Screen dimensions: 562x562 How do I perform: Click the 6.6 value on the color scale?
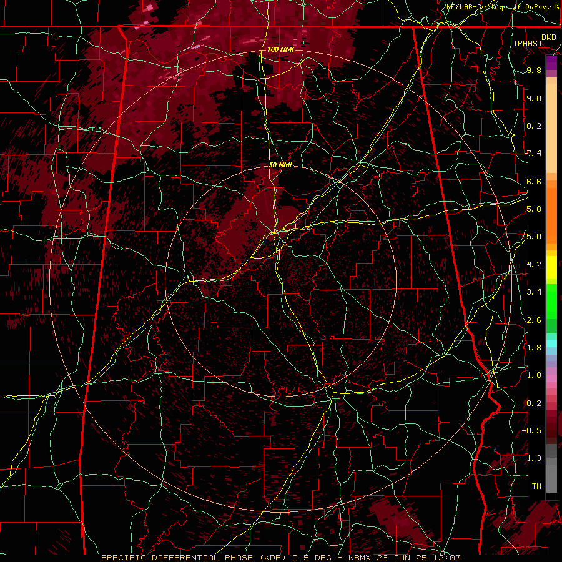point(534,181)
